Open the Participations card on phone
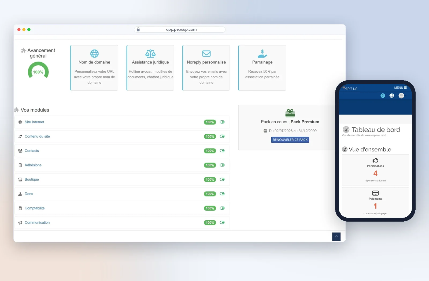The width and height of the screenshot is (429, 281). point(375,170)
